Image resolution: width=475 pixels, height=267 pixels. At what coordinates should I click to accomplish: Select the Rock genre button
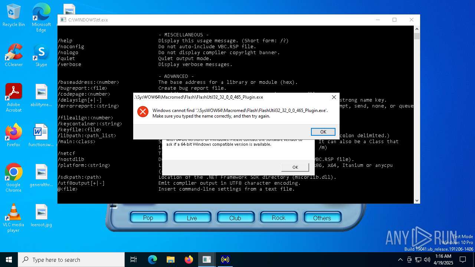[279, 218]
